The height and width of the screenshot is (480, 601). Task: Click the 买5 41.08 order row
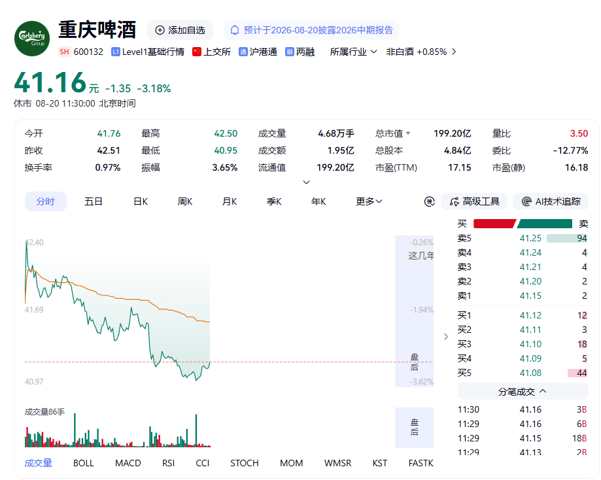point(523,373)
